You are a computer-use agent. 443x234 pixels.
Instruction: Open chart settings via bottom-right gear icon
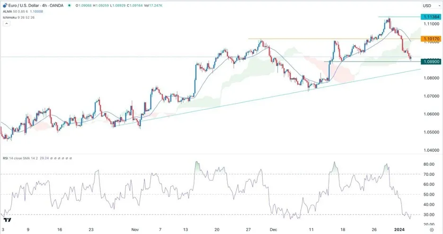432,230
